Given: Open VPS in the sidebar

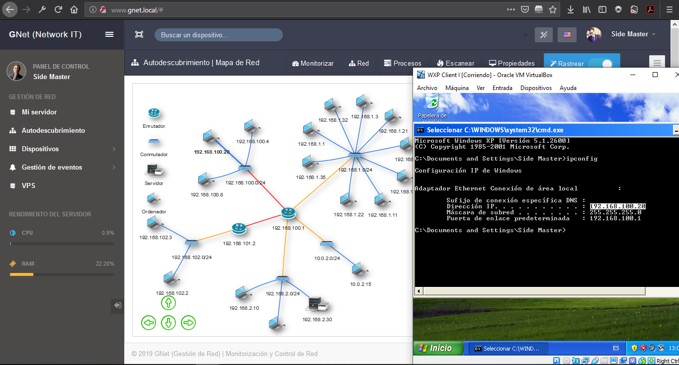Looking at the screenshot, I should [28, 185].
